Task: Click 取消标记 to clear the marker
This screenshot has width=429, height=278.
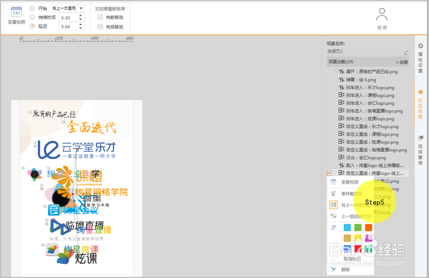Action: (x=352, y=259)
